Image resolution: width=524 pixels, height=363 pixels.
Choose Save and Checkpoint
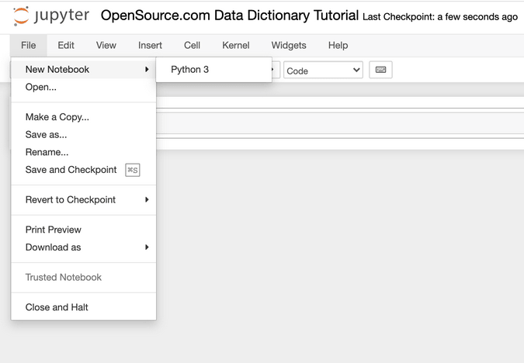click(71, 170)
